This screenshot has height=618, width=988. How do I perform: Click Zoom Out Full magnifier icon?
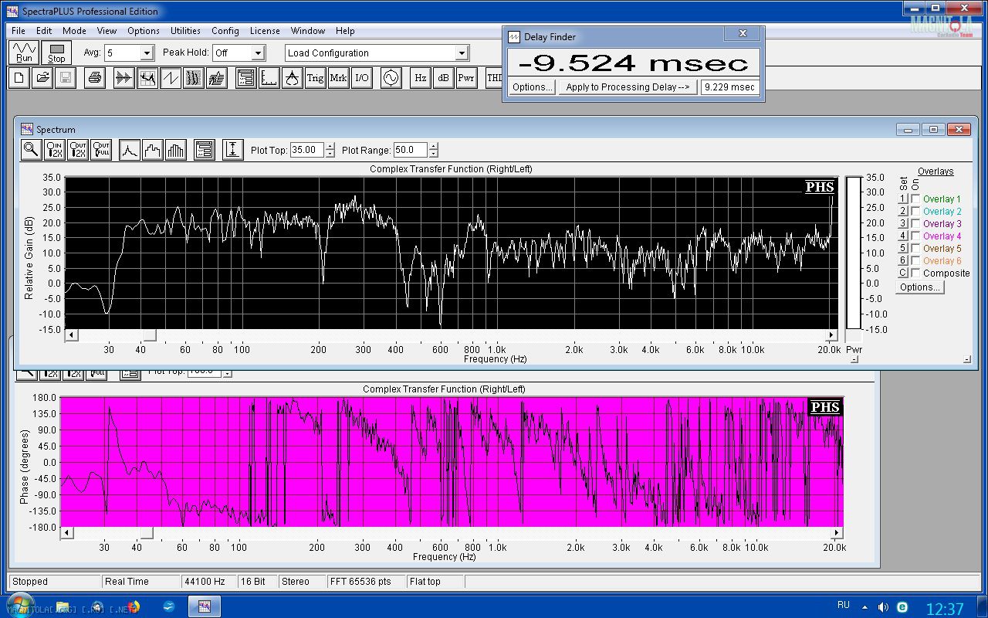click(101, 150)
